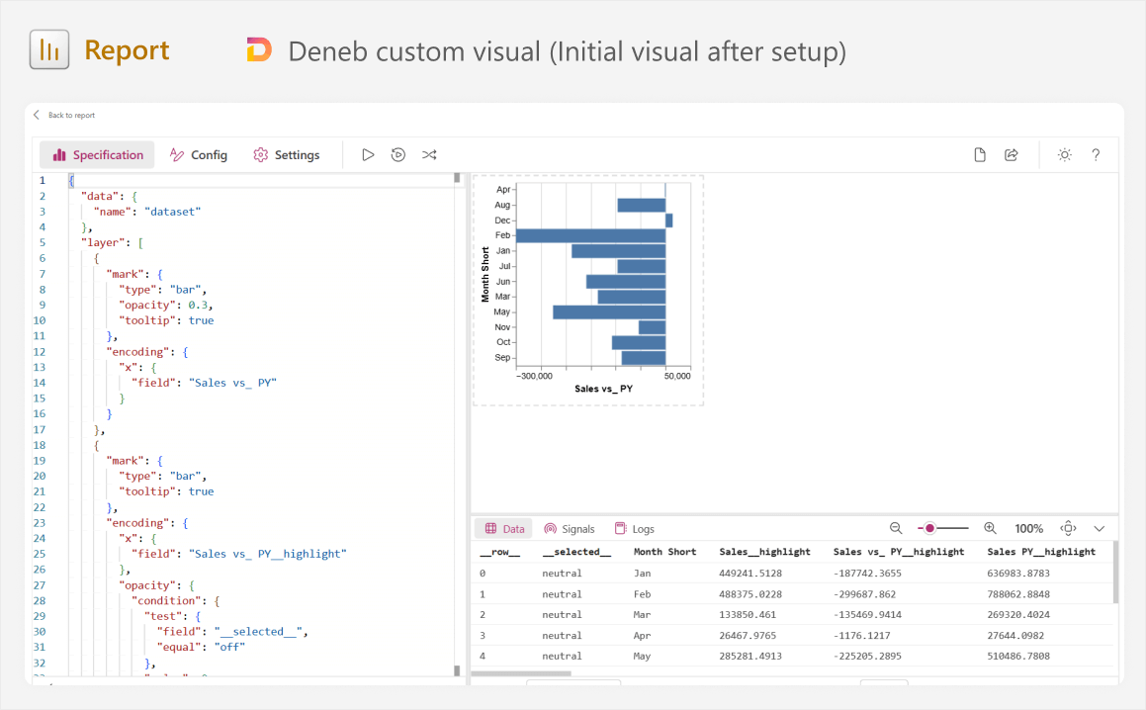The width and height of the screenshot is (1146, 710).
Task: Click the Dec bar in the chart
Action: pos(668,221)
